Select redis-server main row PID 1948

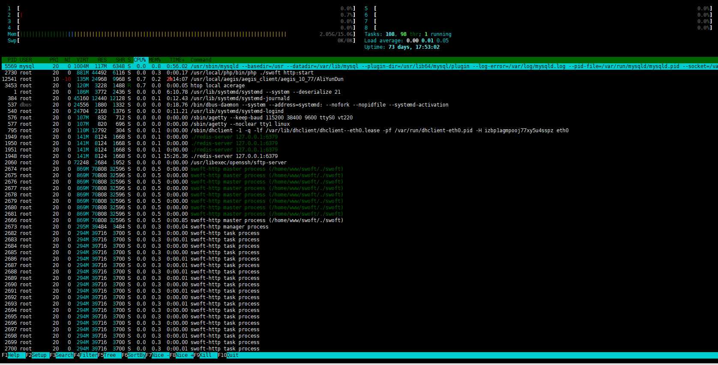359,156
